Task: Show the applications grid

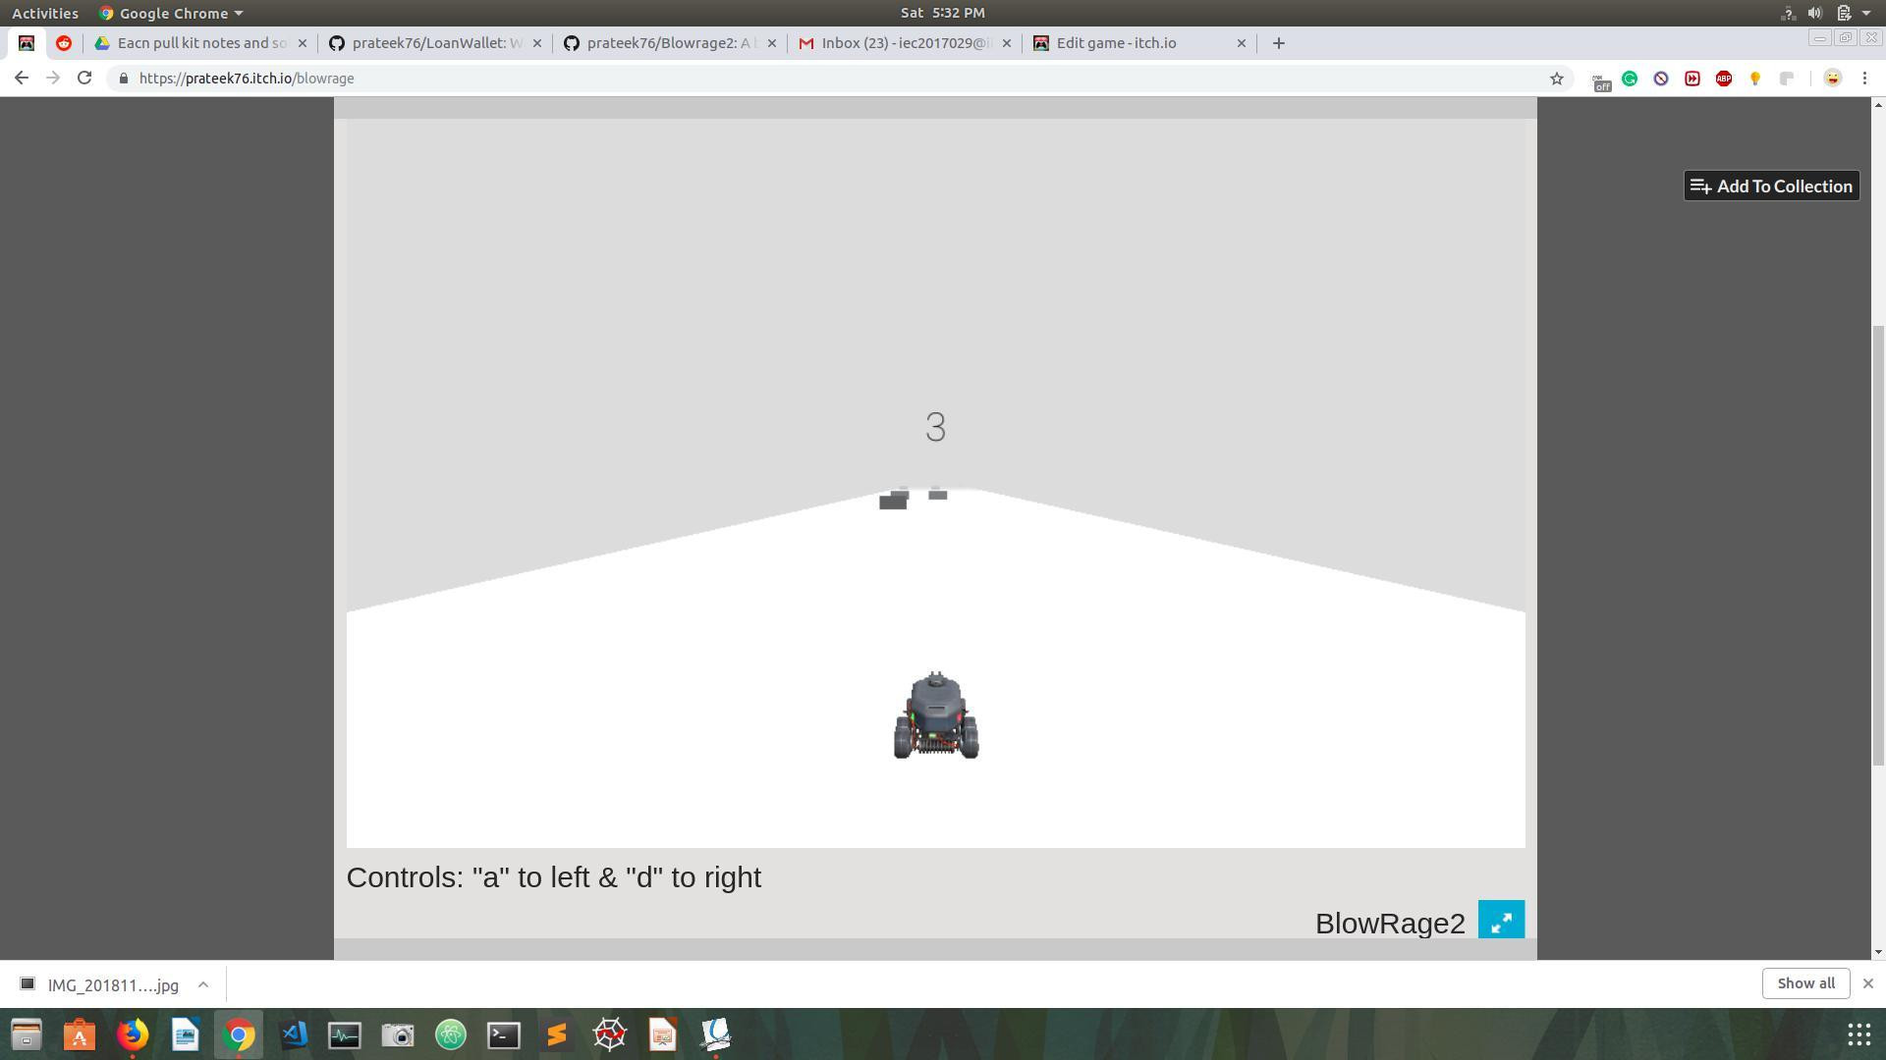Action: tap(1858, 1033)
